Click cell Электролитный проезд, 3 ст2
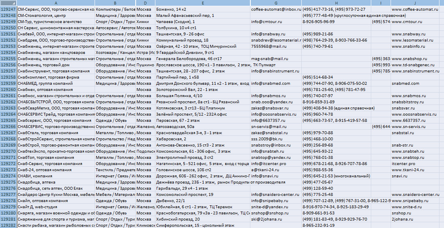This screenshot has height=228, width=444. [203, 157]
